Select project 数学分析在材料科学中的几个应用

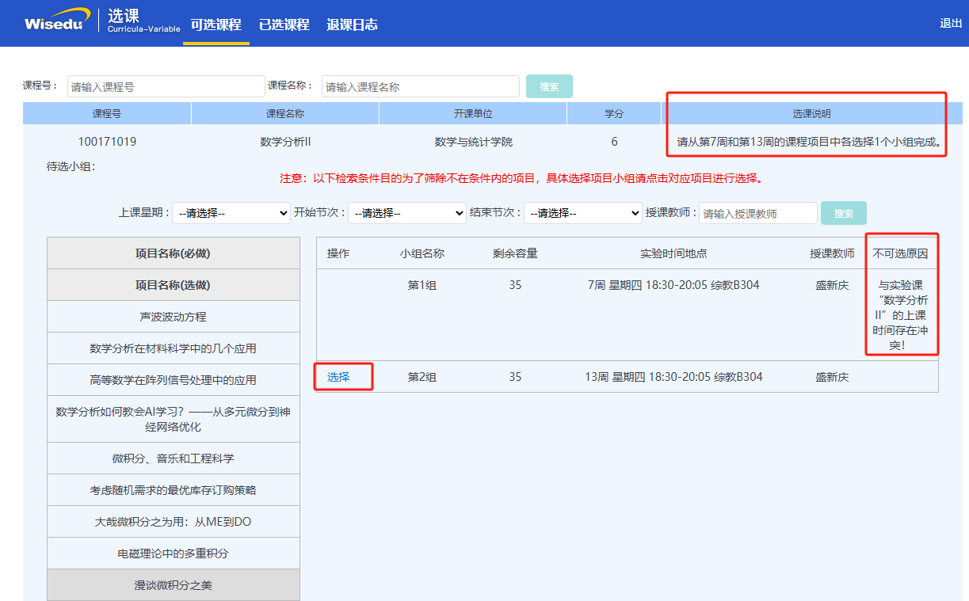[173, 348]
